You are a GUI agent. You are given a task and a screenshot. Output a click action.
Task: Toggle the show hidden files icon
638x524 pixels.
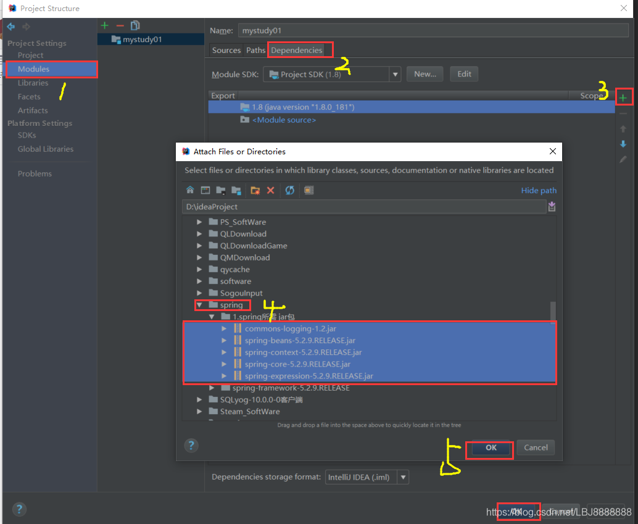(x=309, y=190)
